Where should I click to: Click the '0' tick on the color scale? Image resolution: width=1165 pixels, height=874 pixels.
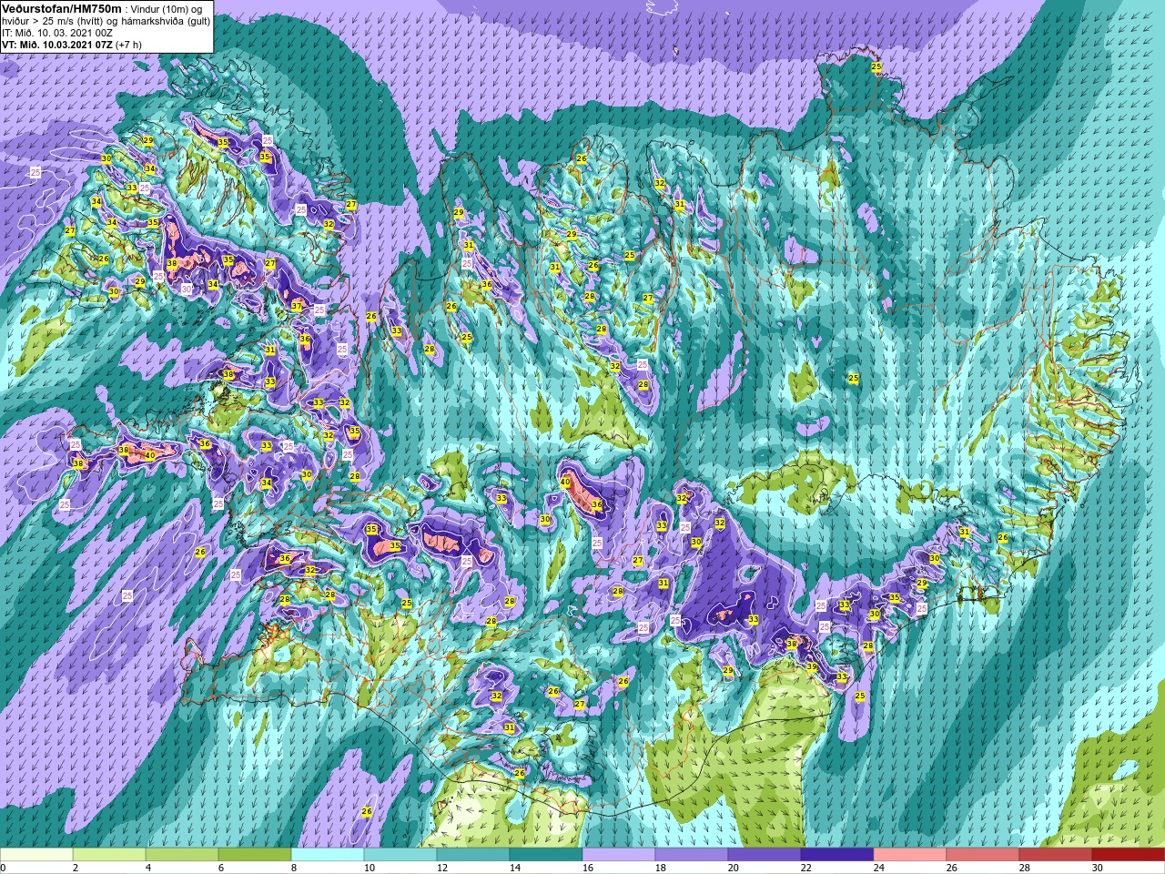pyautogui.click(x=4, y=868)
